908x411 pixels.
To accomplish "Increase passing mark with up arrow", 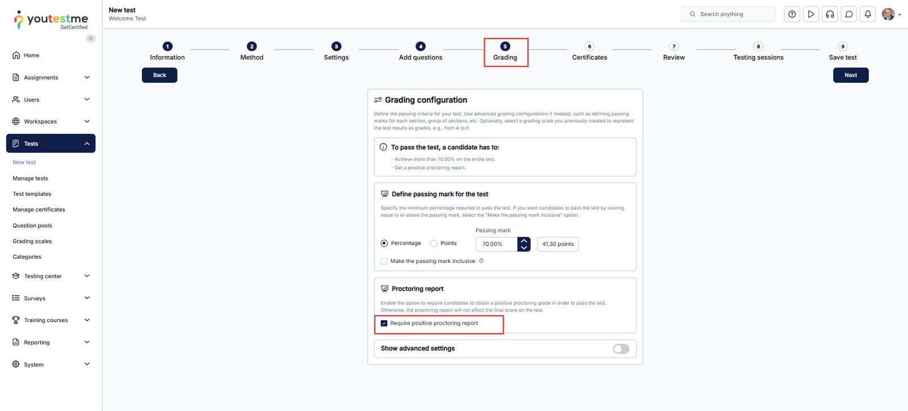I will pyautogui.click(x=524, y=241).
